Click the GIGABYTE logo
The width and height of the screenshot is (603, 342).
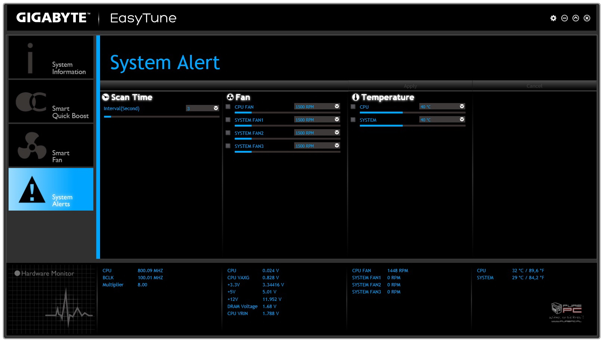click(53, 18)
